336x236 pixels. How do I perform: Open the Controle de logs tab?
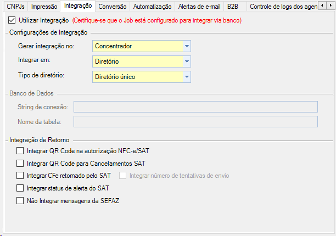[x=283, y=7]
